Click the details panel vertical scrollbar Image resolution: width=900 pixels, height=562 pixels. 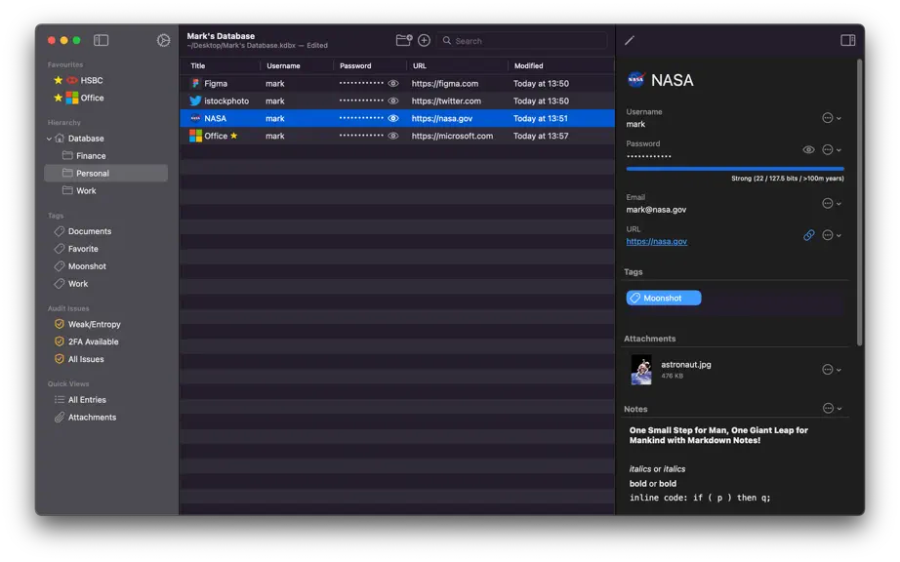coord(859,202)
